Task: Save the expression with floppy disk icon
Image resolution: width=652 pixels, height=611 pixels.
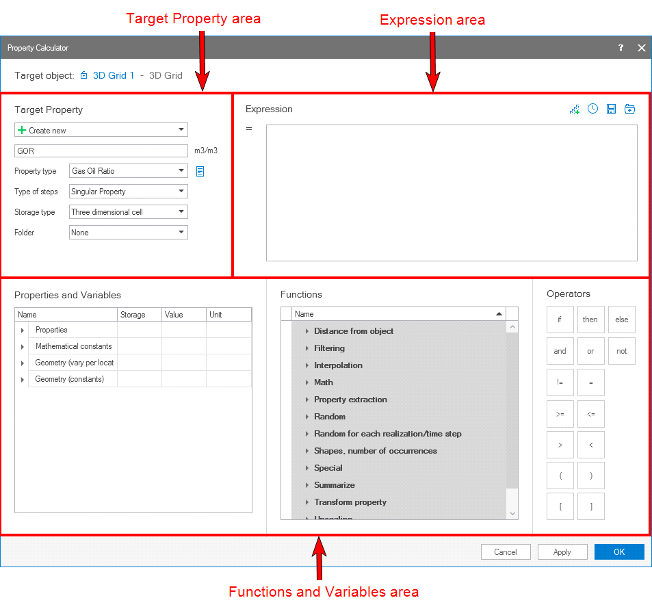Action: pyautogui.click(x=612, y=109)
